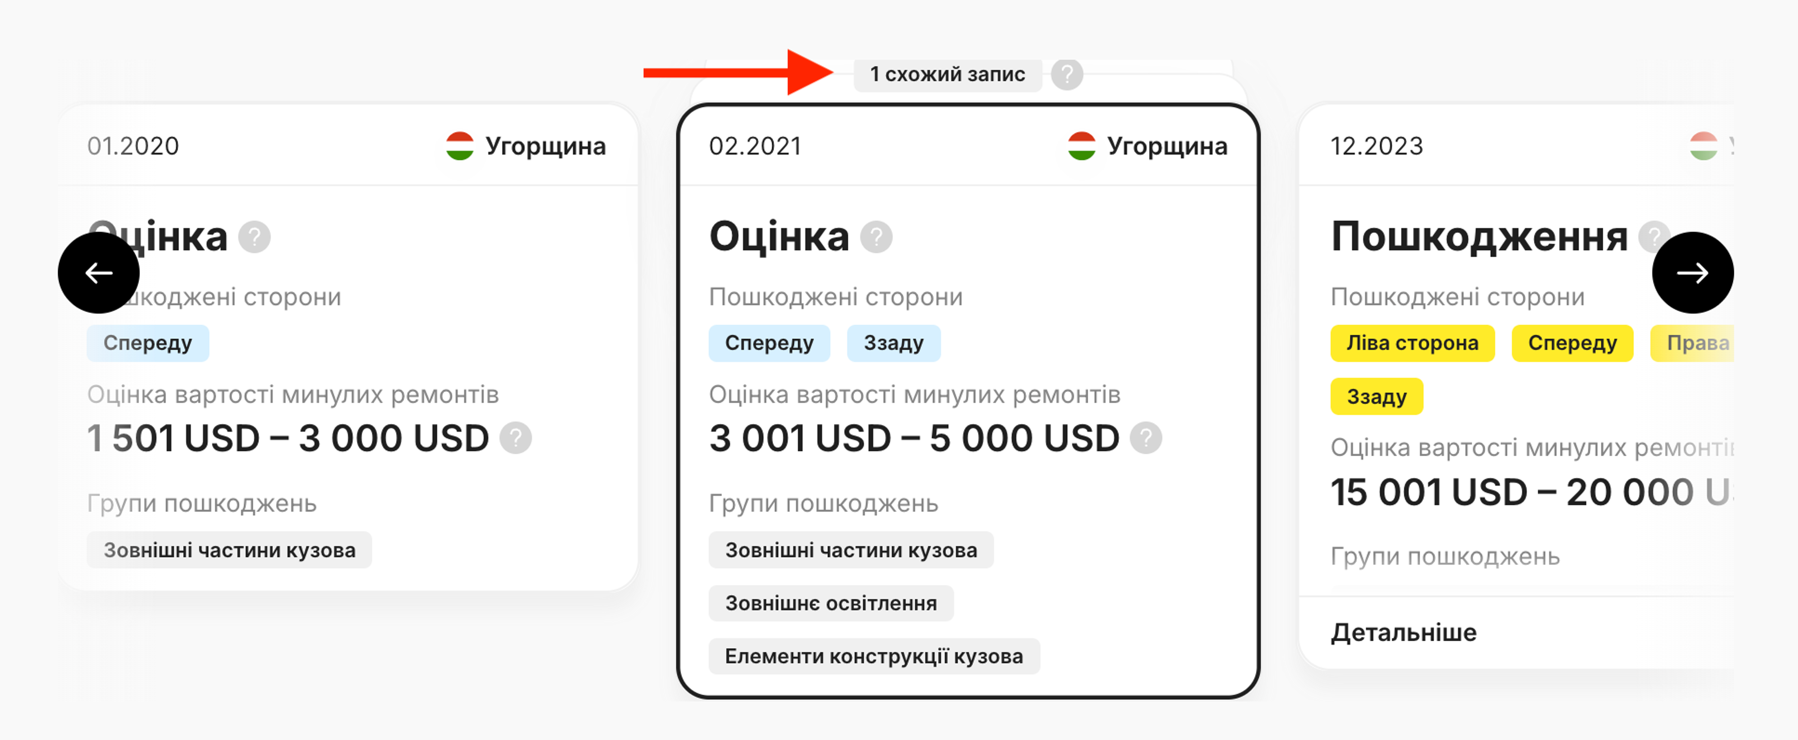
Task: Navigate back with the left arrow circle button
Action: (98, 274)
